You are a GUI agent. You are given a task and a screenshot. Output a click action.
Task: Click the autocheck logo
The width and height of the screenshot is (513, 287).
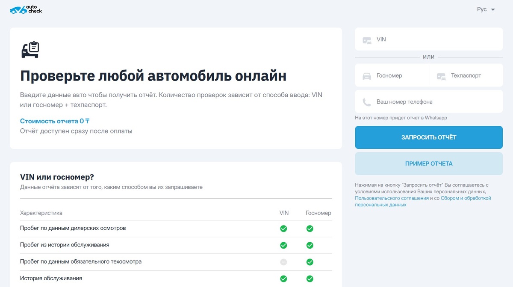point(26,9)
